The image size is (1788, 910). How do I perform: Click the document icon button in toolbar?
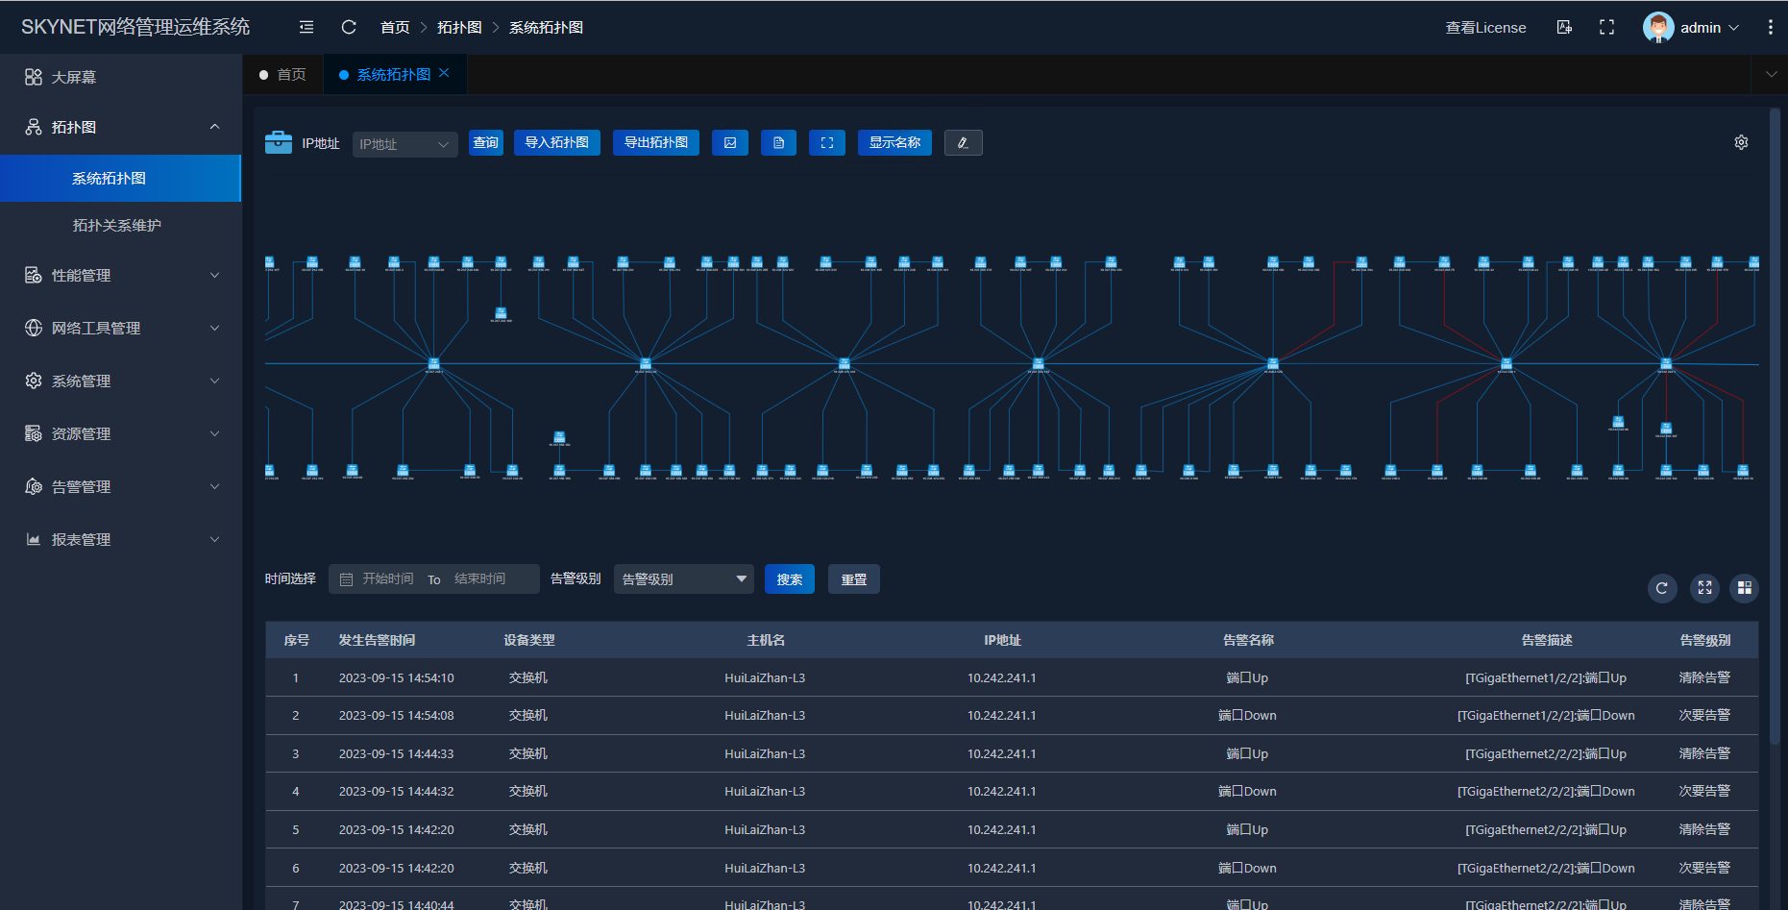(778, 142)
